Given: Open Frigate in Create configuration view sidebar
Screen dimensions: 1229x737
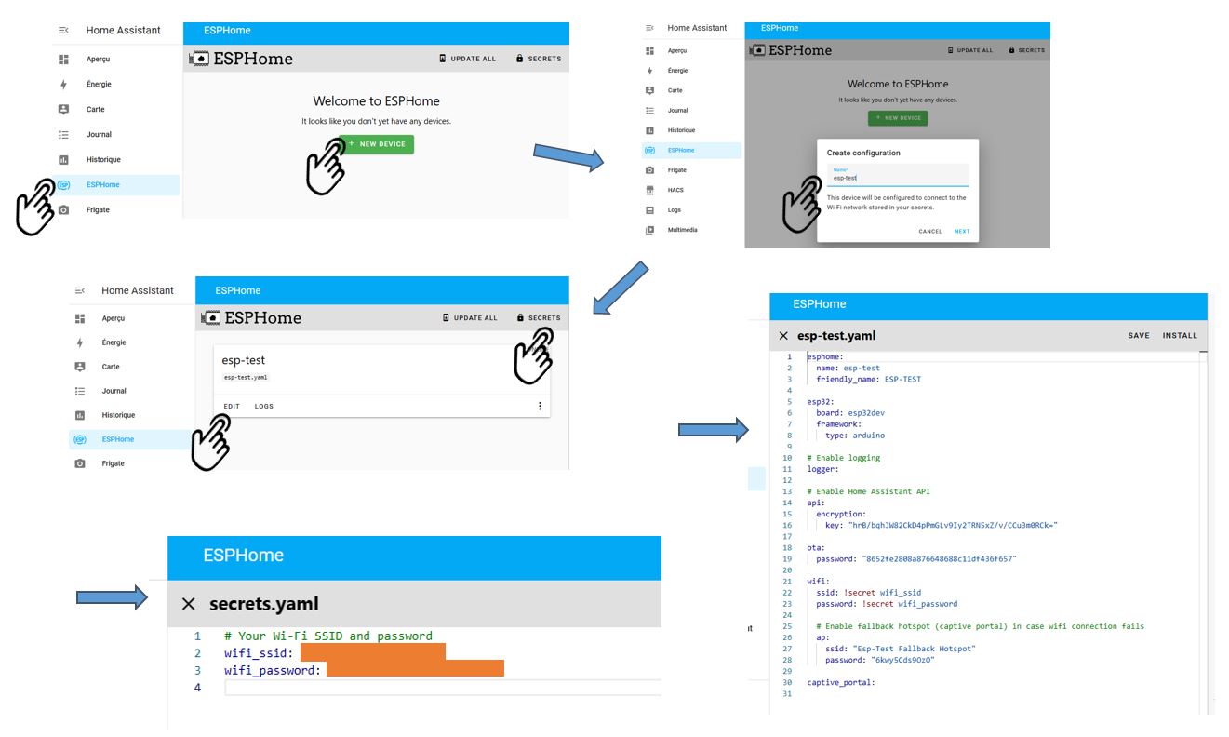Looking at the screenshot, I should tap(676, 170).
